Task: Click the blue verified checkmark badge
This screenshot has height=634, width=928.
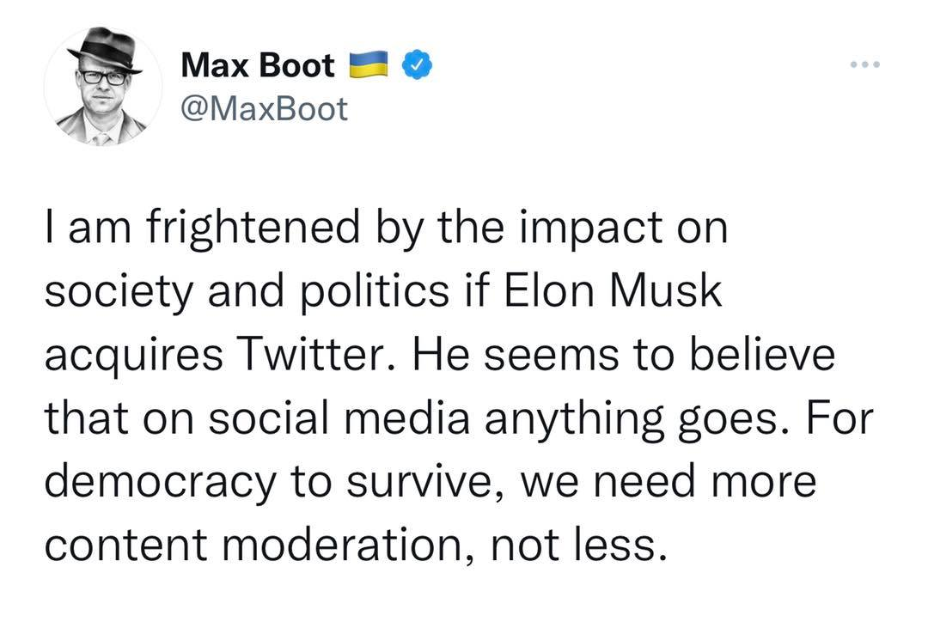Action: [x=418, y=66]
